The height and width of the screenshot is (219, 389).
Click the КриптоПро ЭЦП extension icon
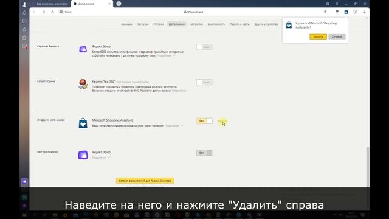[83, 84]
